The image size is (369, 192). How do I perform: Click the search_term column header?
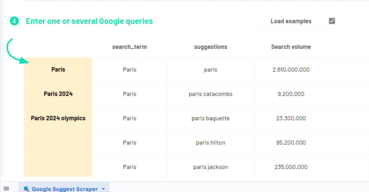pos(129,47)
